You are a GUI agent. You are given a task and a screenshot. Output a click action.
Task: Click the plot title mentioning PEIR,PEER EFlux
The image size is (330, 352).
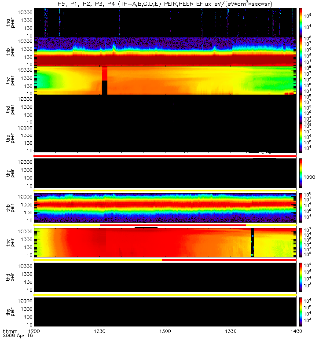[165, 4]
